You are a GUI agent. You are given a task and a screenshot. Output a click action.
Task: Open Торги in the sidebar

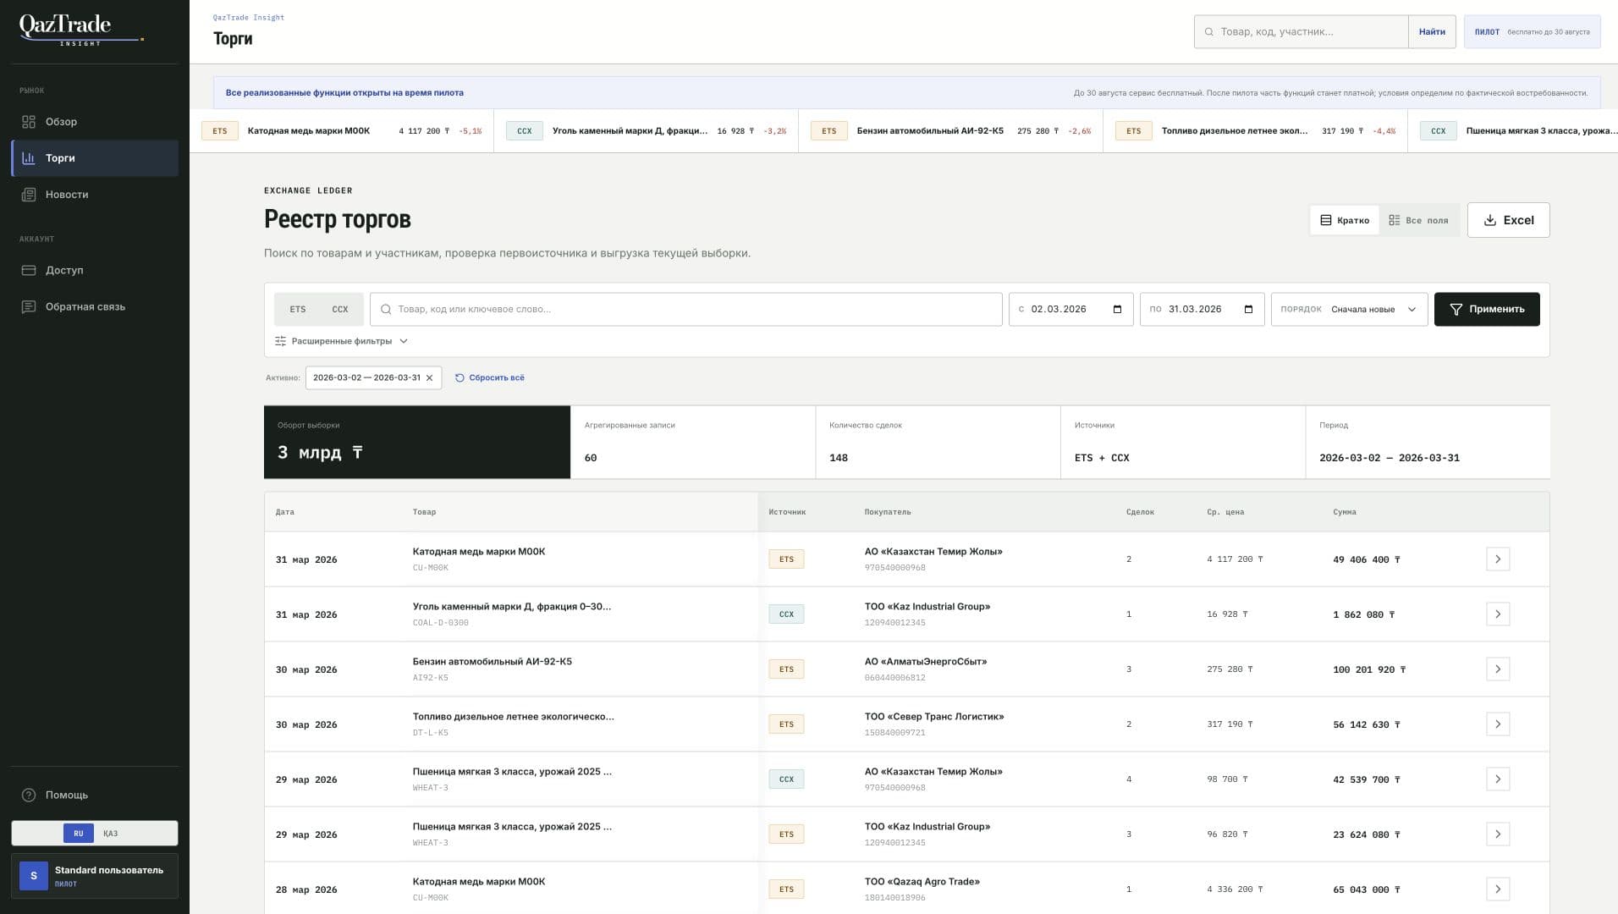(x=95, y=158)
